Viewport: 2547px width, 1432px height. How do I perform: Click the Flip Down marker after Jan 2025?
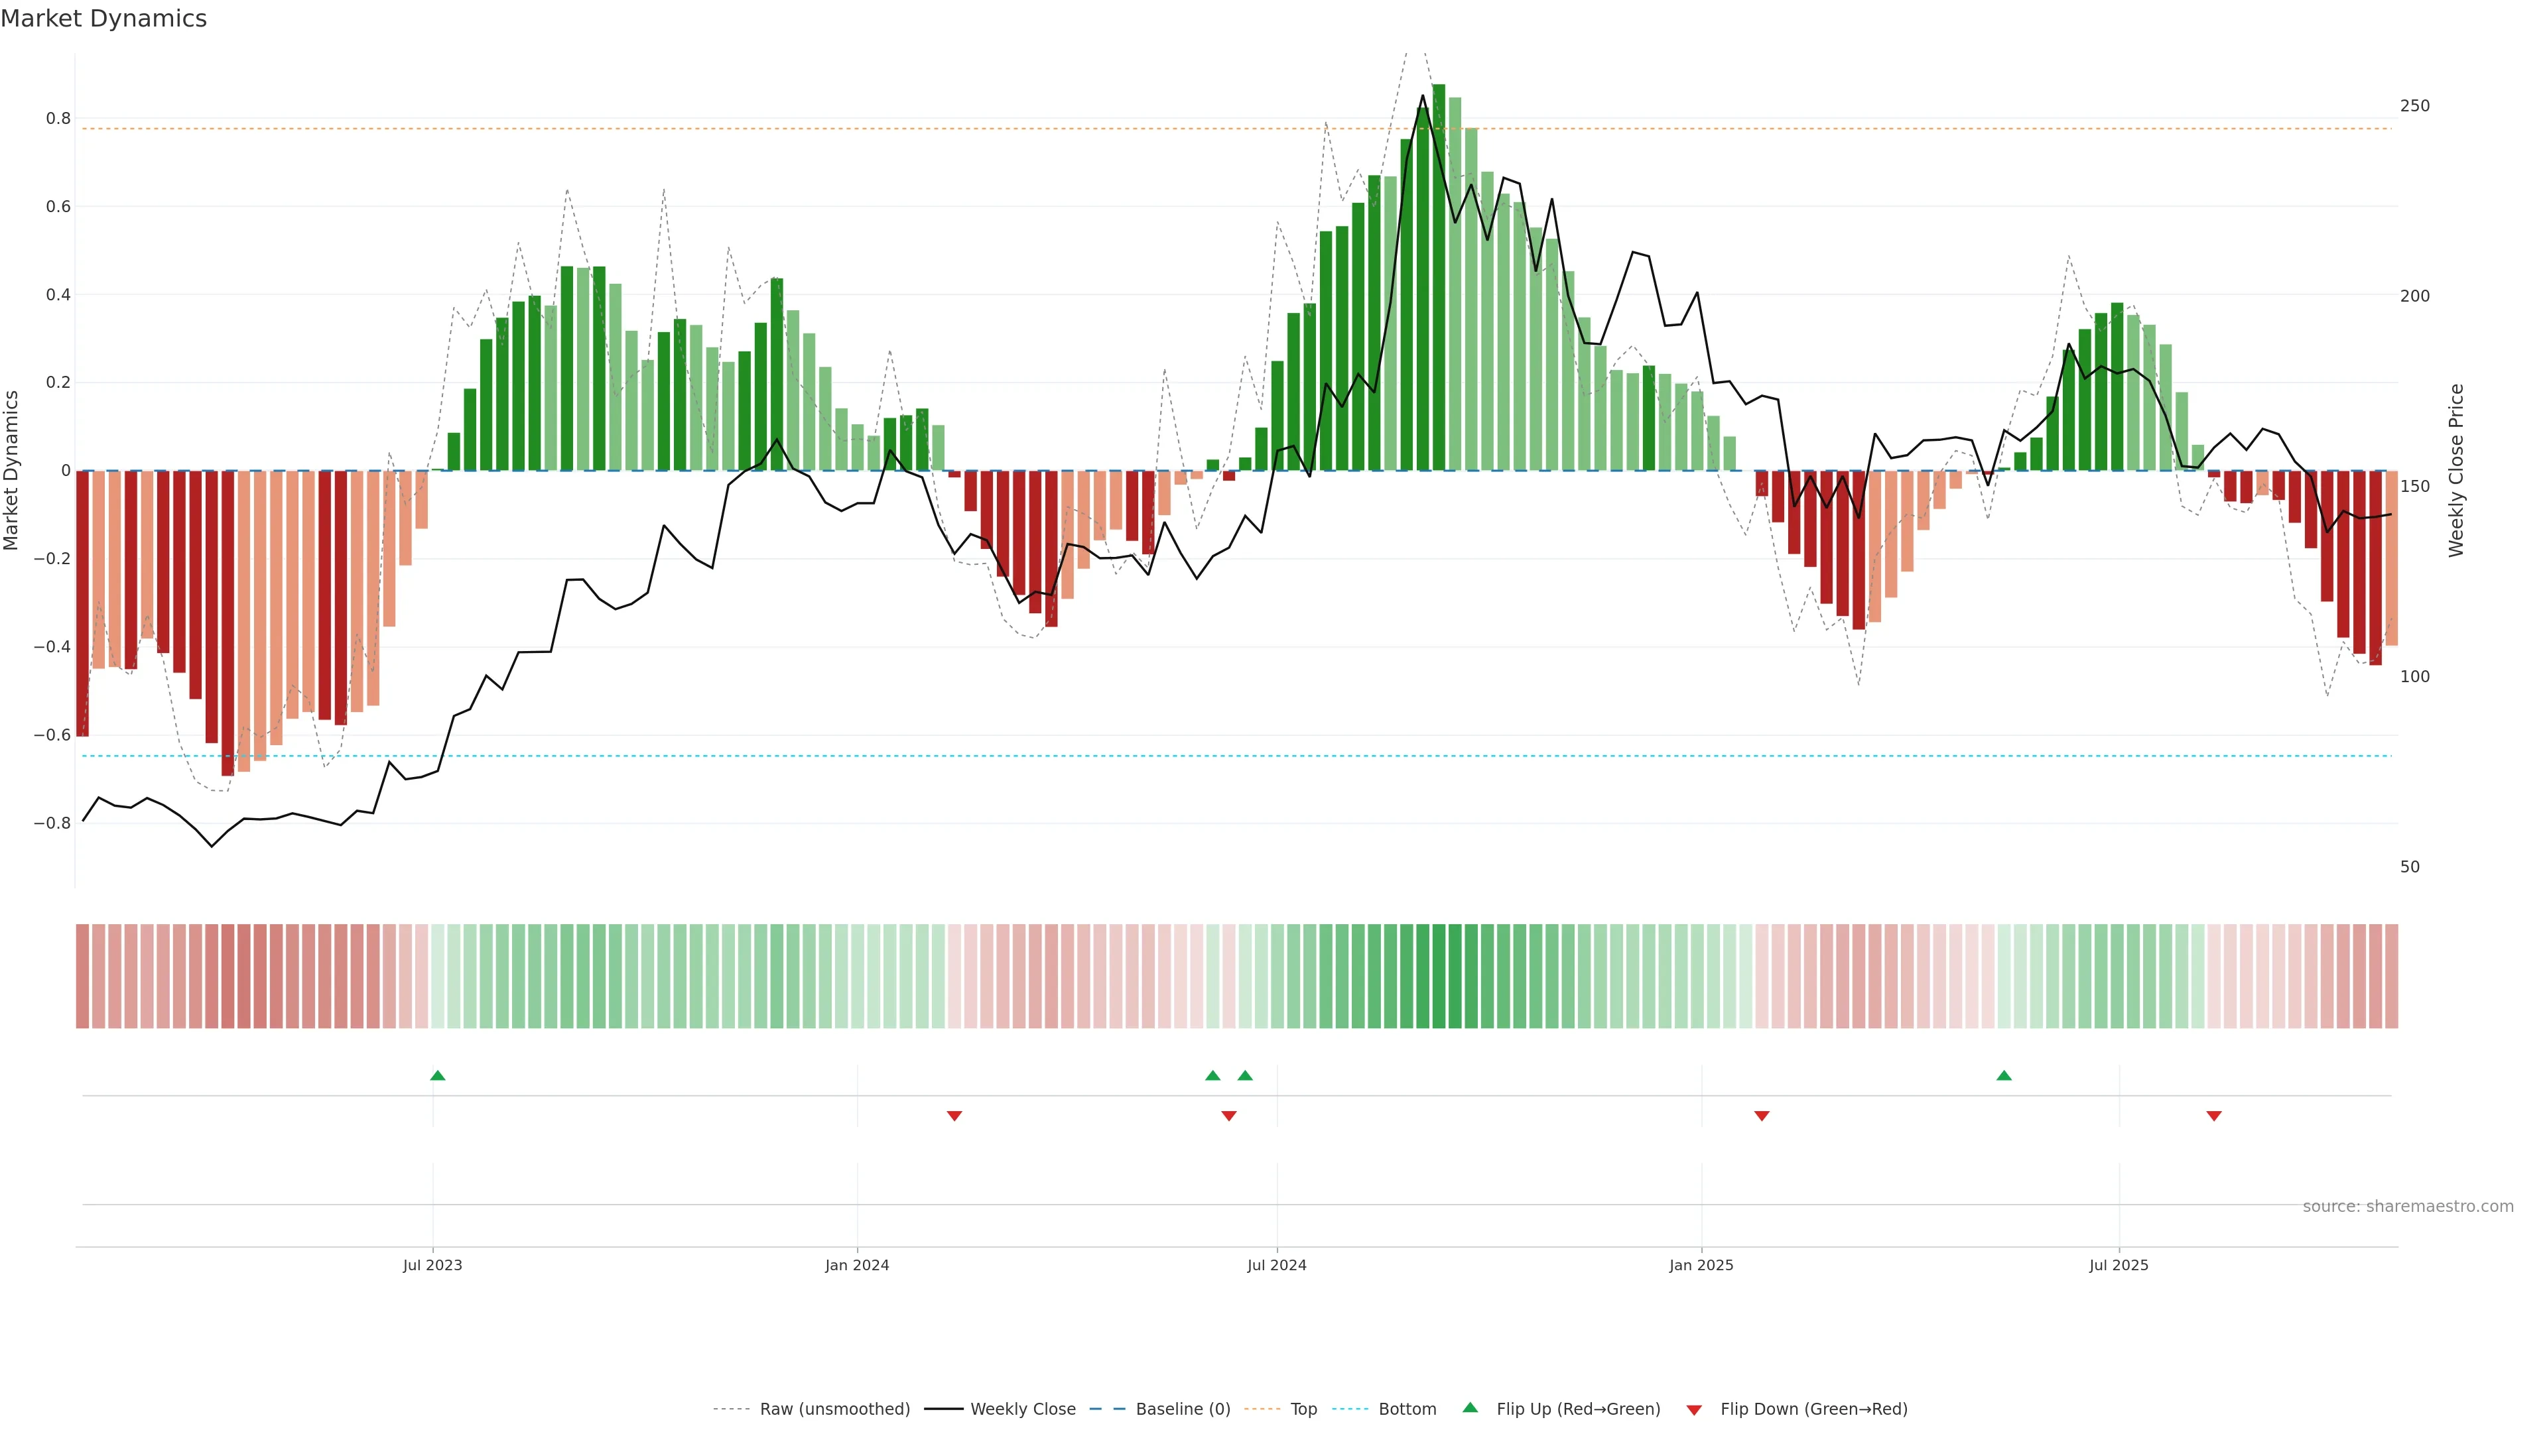[x=1762, y=1116]
